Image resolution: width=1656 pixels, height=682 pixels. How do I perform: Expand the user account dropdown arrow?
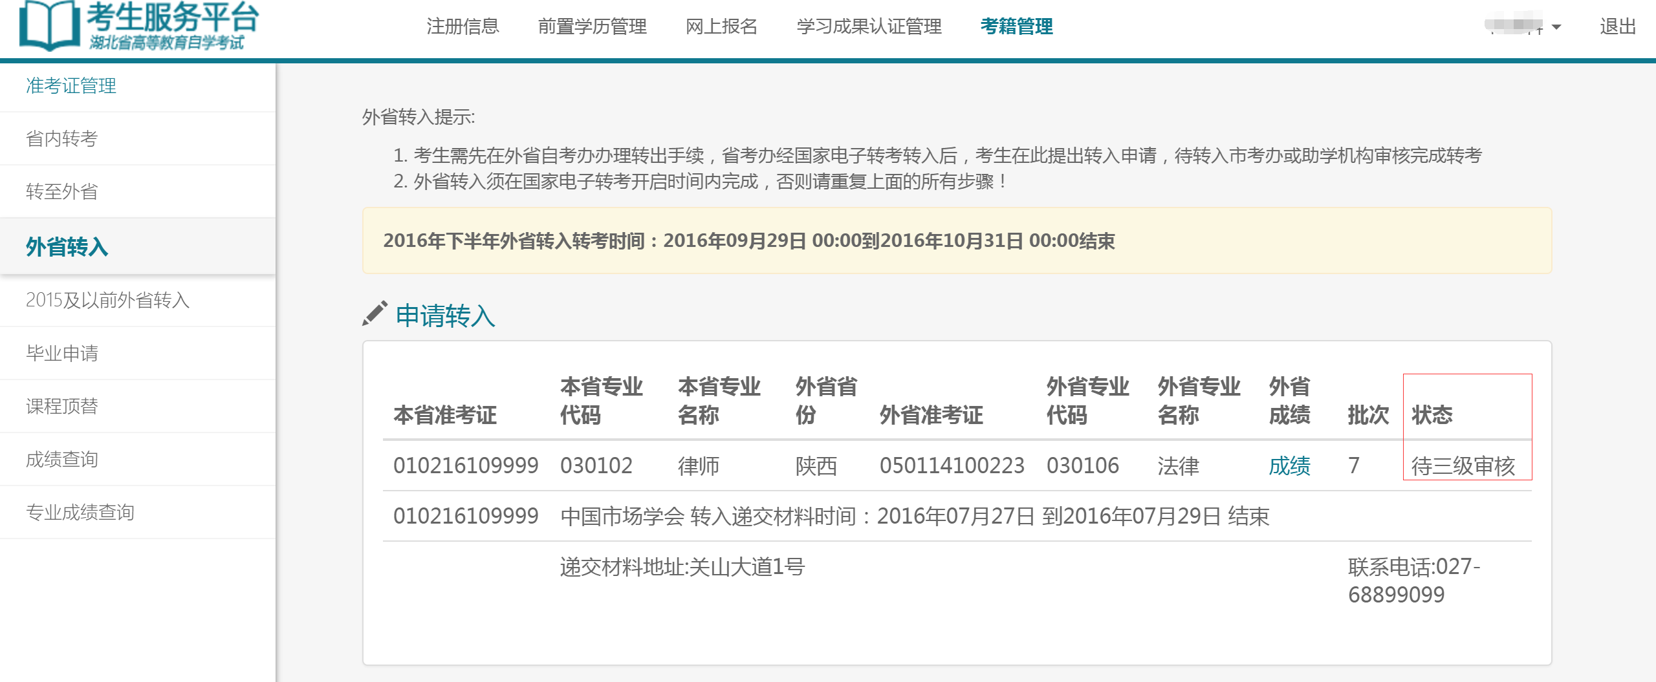coord(1556,27)
